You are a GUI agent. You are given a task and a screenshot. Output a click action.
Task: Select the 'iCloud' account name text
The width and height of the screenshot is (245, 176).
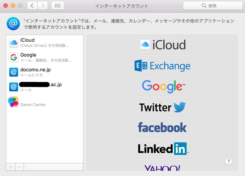pyautogui.click(x=27, y=40)
